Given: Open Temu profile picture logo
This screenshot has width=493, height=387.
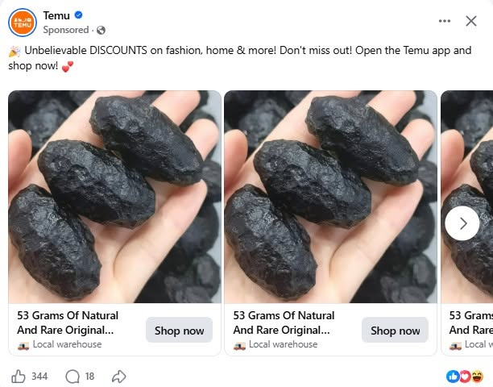Looking at the screenshot, I should (x=23, y=23).
